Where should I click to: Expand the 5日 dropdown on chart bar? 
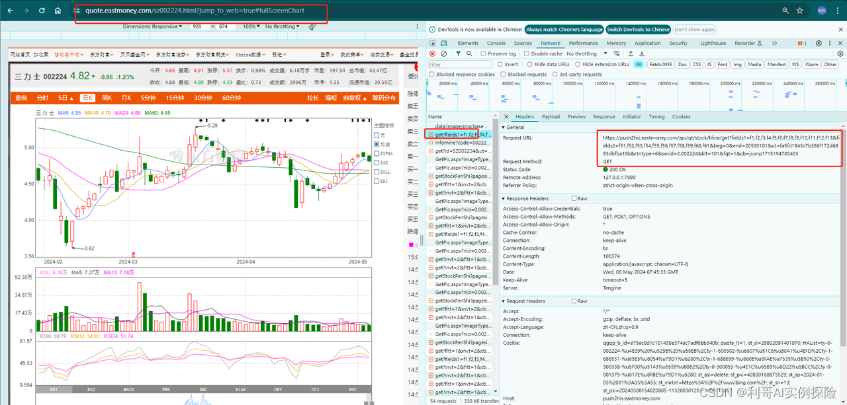click(x=65, y=98)
